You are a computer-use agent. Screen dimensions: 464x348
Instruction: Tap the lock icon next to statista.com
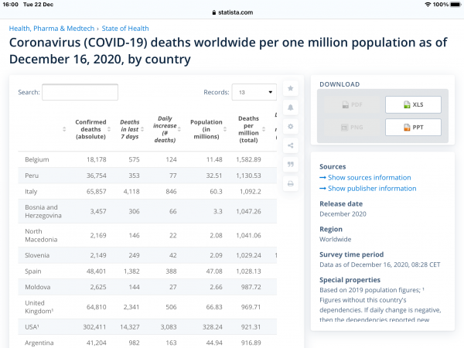click(x=214, y=12)
